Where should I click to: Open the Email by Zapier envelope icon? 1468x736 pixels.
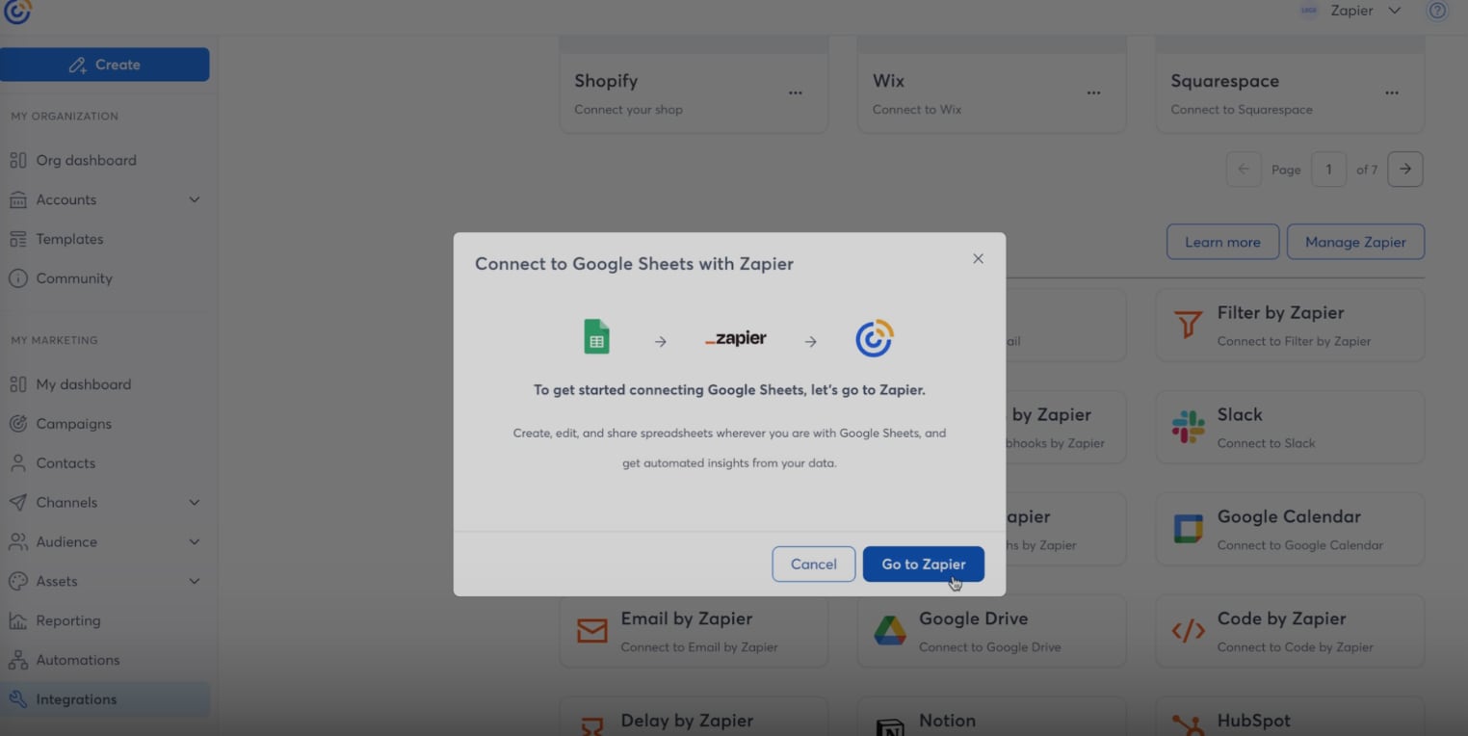(590, 630)
